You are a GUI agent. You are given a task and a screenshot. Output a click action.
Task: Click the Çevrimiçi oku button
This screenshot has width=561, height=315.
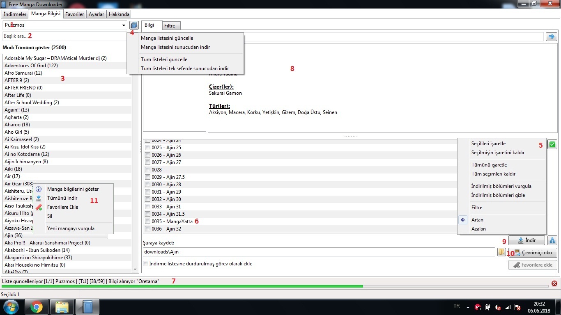(x=533, y=253)
